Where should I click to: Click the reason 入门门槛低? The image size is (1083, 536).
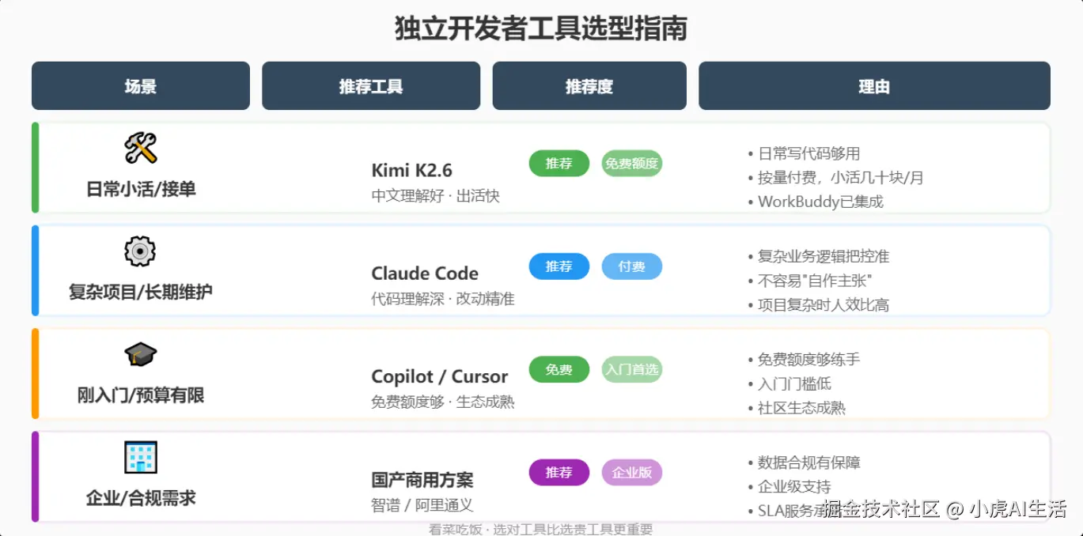[x=790, y=383]
